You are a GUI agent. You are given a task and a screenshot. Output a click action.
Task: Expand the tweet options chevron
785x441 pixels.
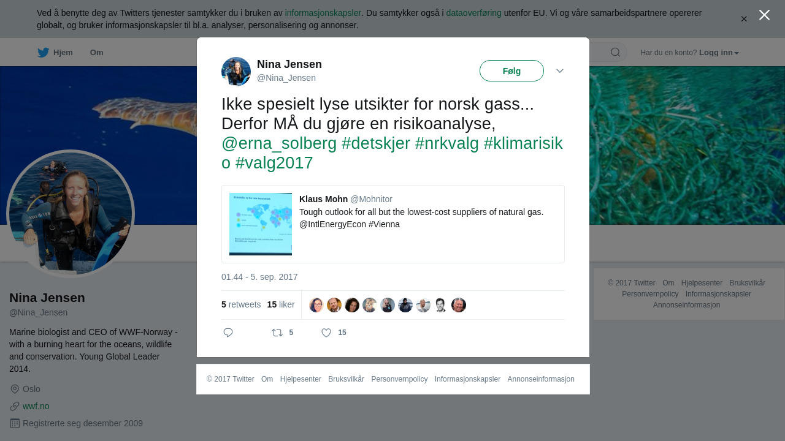coord(560,71)
